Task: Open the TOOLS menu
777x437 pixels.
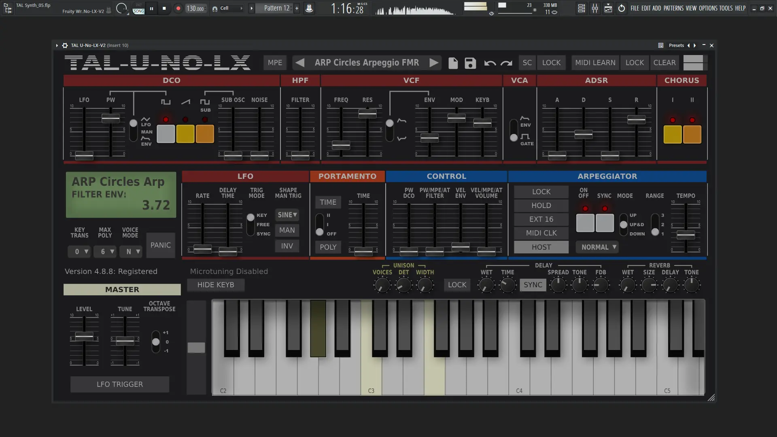Action: (726, 8)
